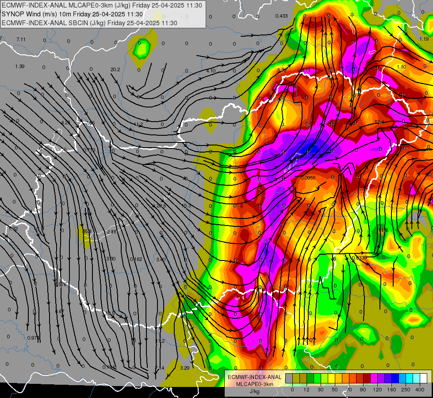Click legend scale value 12
The height and width of the screenshot is (398, 433).
coord(307,390)
